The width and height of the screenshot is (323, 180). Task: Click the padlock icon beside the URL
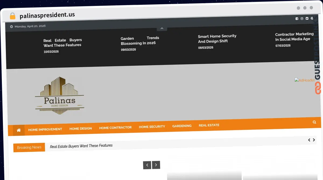(x=13, y=16)
